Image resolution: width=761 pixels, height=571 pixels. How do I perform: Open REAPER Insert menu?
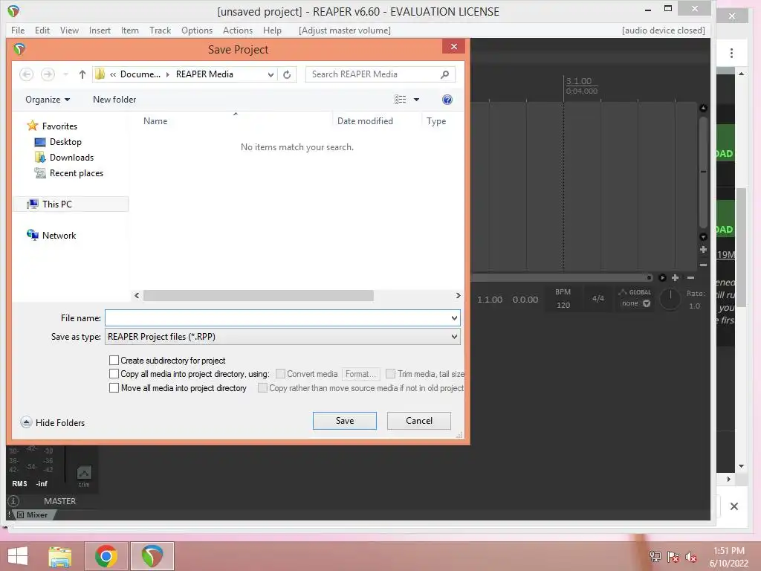pos(100,30)
